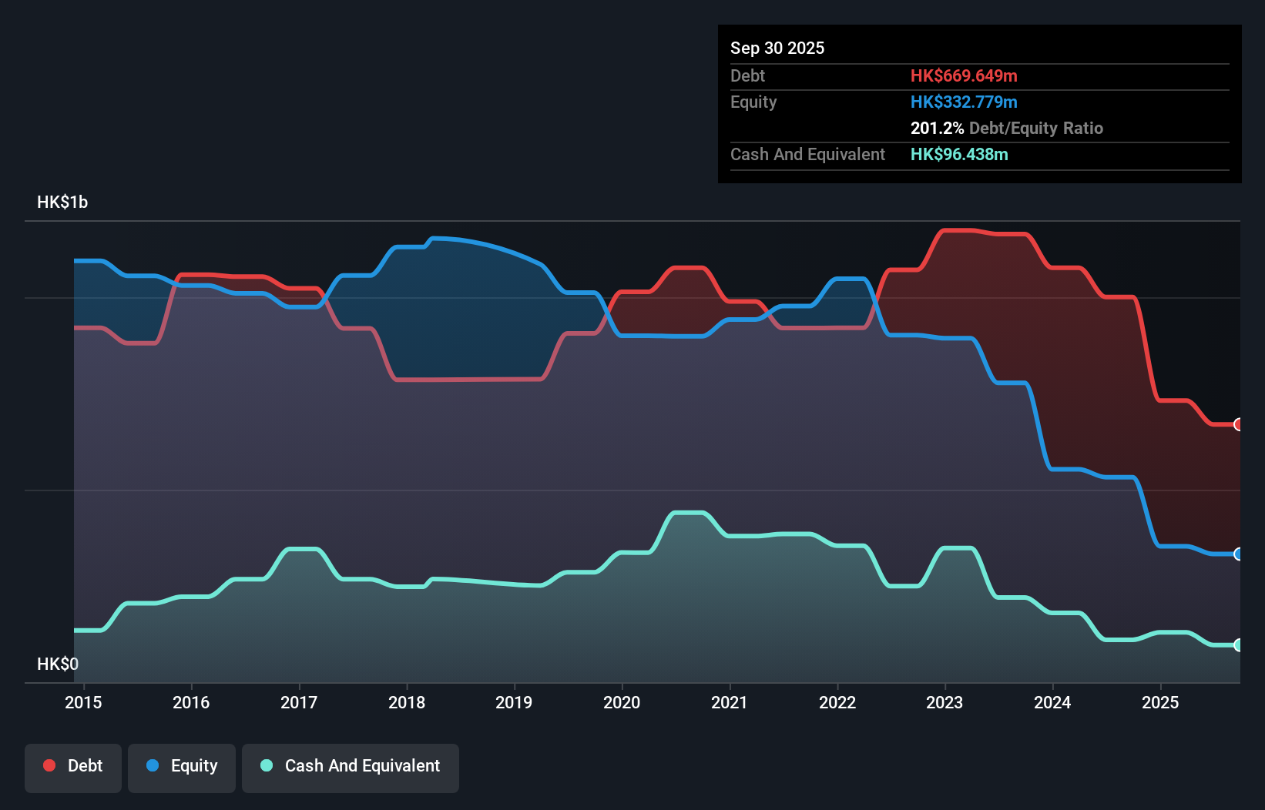Viewport: 1265px width, 810px height.
Task: Click the white Debt endpoint marker on chart
Action: 1239,424
